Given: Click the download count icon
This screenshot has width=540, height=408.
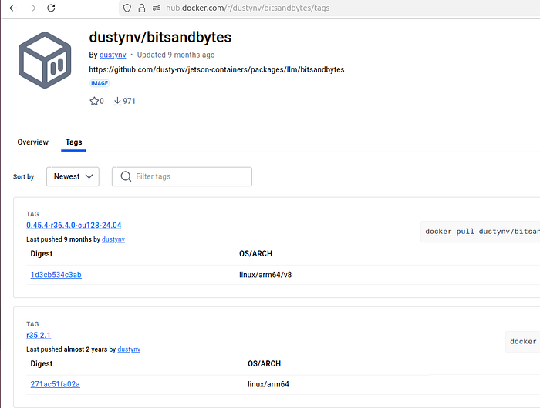Looking at the screenshot, I should pos(117,101).
